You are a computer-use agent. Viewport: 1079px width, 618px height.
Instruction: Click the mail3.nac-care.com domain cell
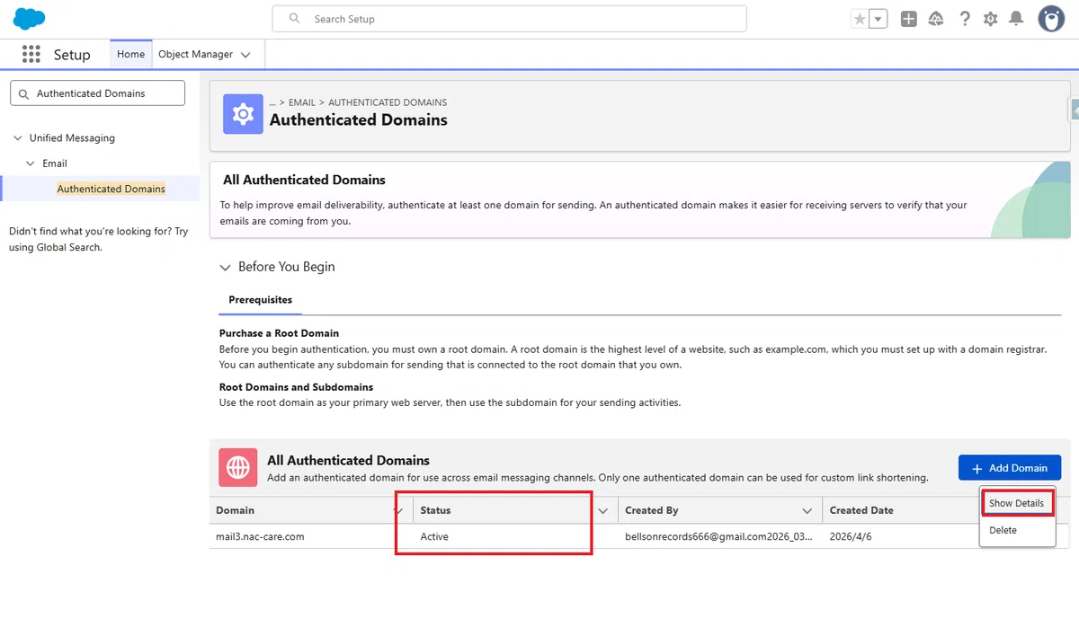pos(260,536)
